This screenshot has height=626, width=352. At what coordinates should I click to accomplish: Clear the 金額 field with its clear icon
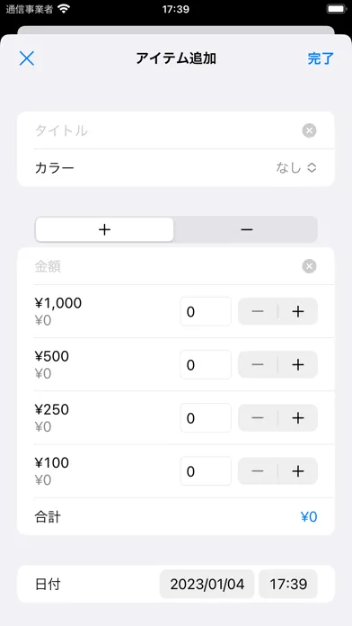click(309, 266)
